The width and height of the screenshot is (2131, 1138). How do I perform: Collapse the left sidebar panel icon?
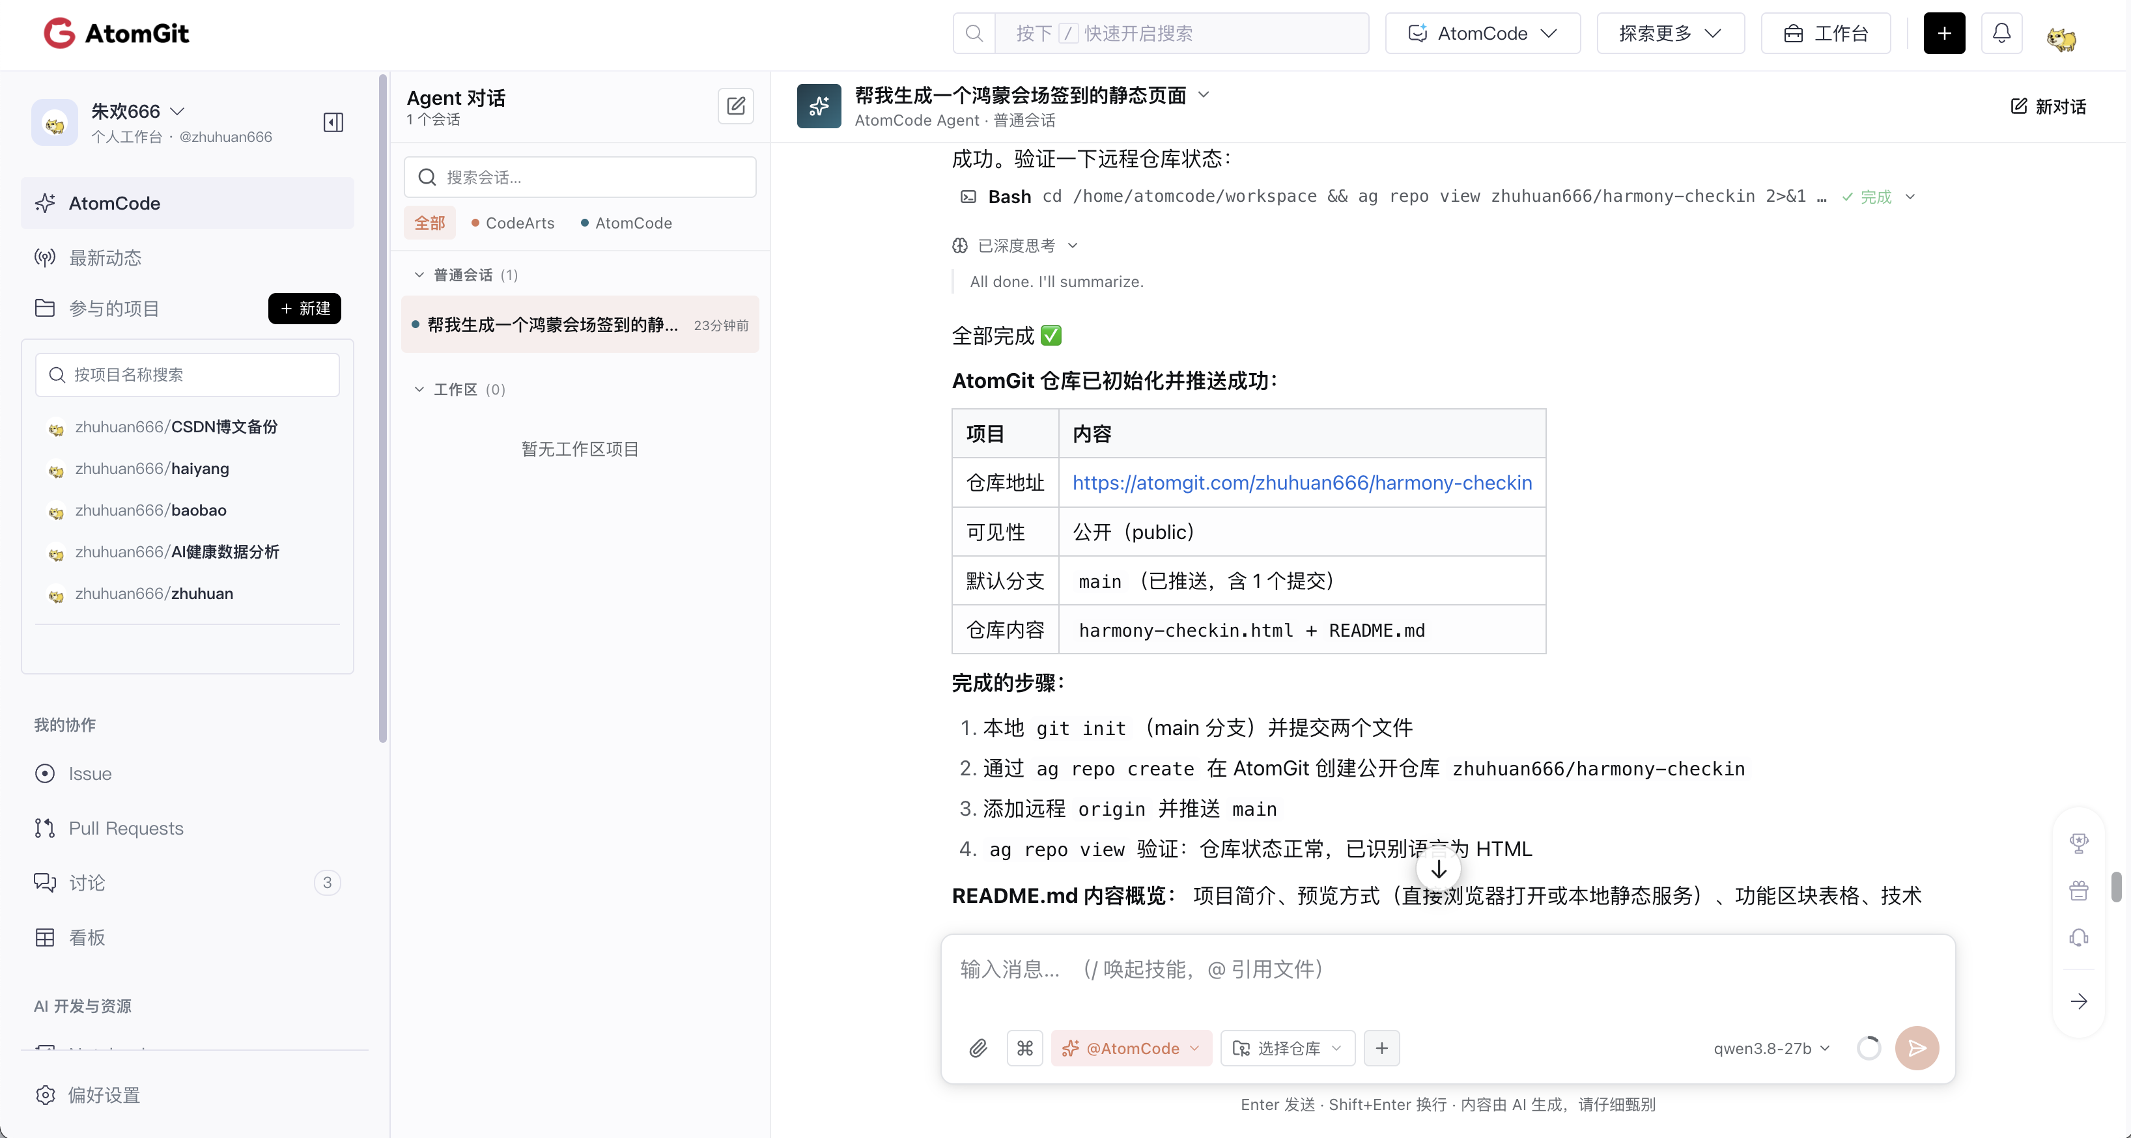[x=333, y=122]
